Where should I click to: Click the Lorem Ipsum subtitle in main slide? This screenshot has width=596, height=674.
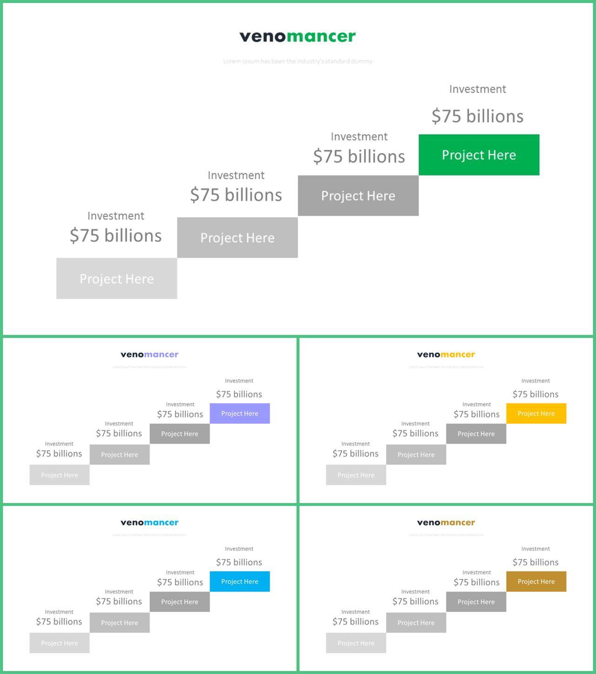tap(298, 61)
